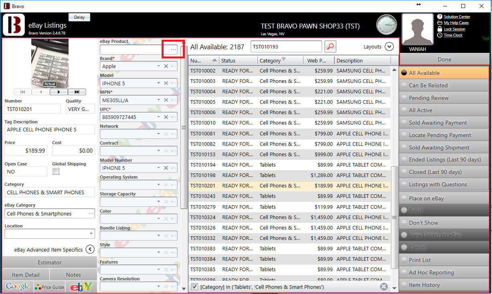Click the Bravo logo icon
The image size is (492, 294).
click(14, 25)
